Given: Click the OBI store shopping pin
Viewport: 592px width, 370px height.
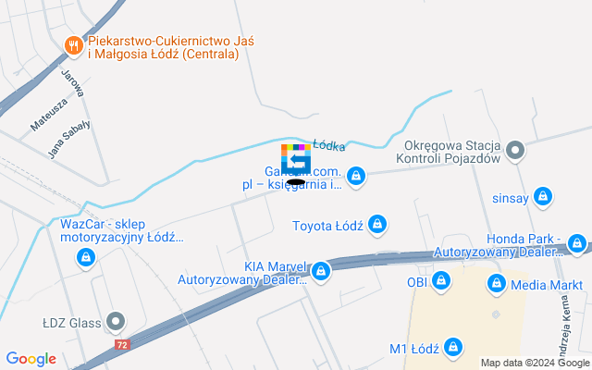Looking at the screenshot, I should pos(440,281).
